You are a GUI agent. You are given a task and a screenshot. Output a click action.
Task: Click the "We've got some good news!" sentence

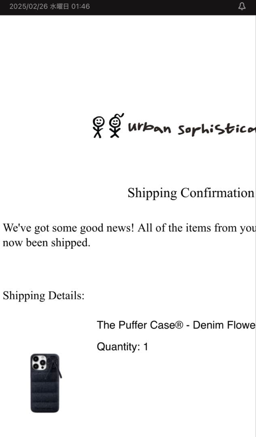[x=69, y=228]
